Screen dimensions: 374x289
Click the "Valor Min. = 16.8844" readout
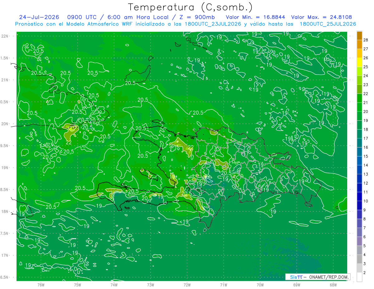tap(256, 17)
